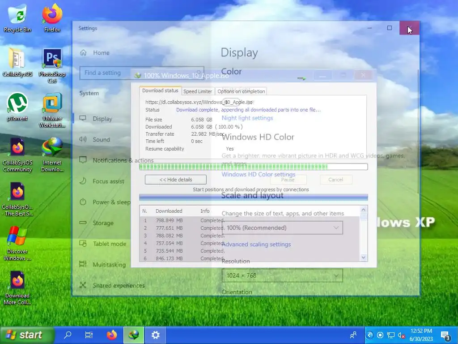The height and width of the screenshot is (344, 458).
Task: Open the taskbar search magnifier
Action: [x=68, y=335]
